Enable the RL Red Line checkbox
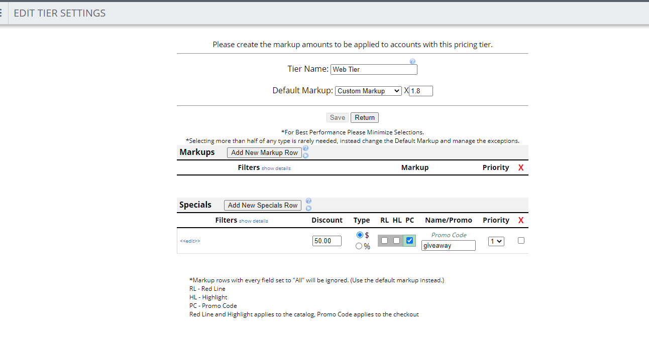 pyautogui.click(x=384, y=241)
